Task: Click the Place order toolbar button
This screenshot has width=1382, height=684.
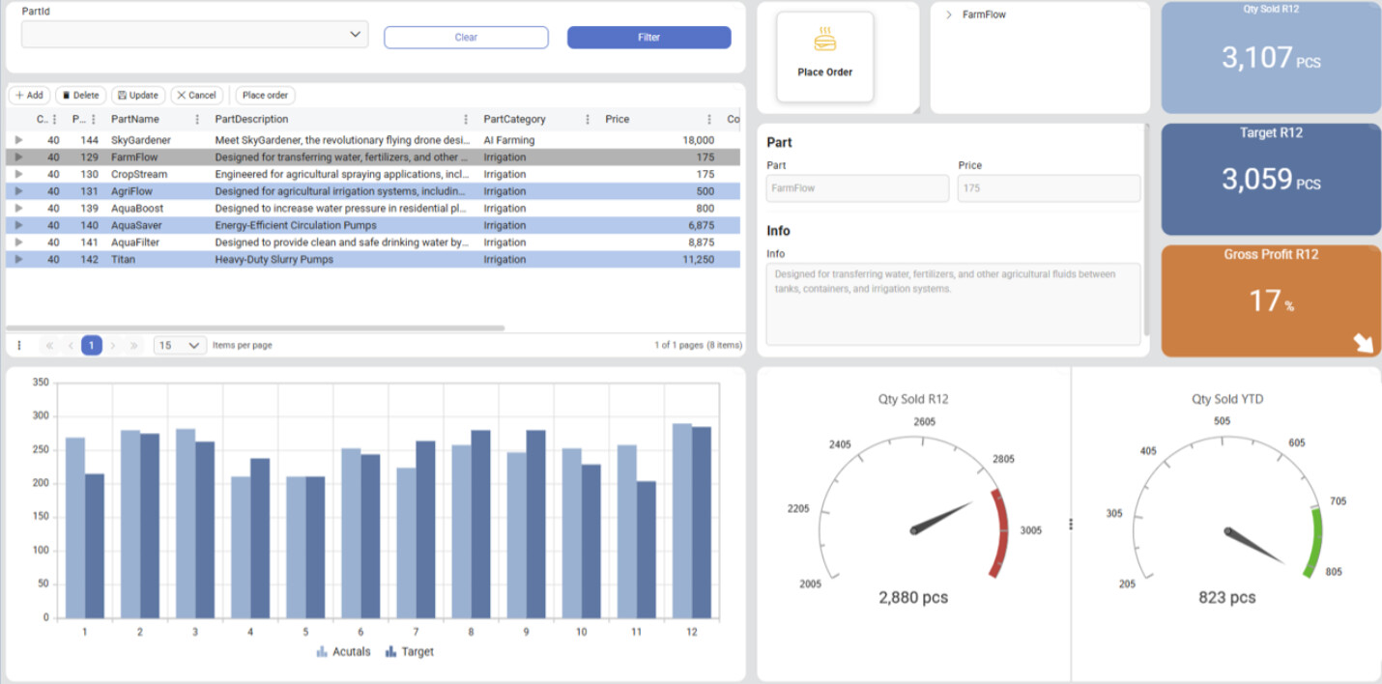Action: point(265,96)
